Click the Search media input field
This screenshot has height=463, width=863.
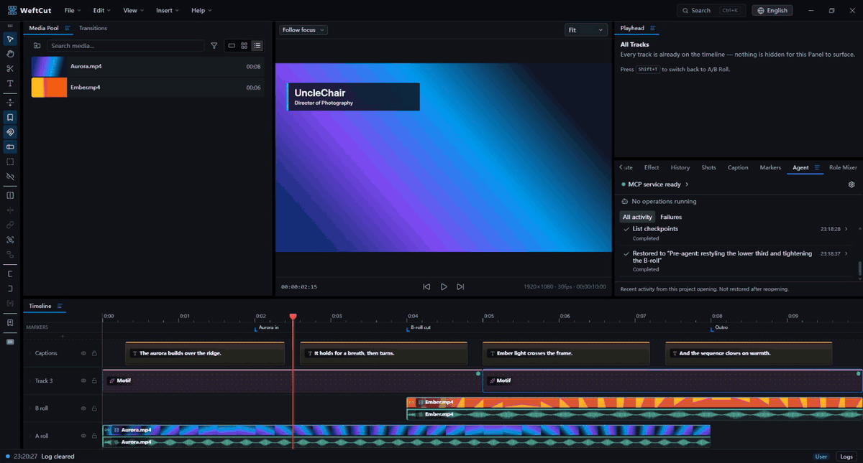(125, 46)
